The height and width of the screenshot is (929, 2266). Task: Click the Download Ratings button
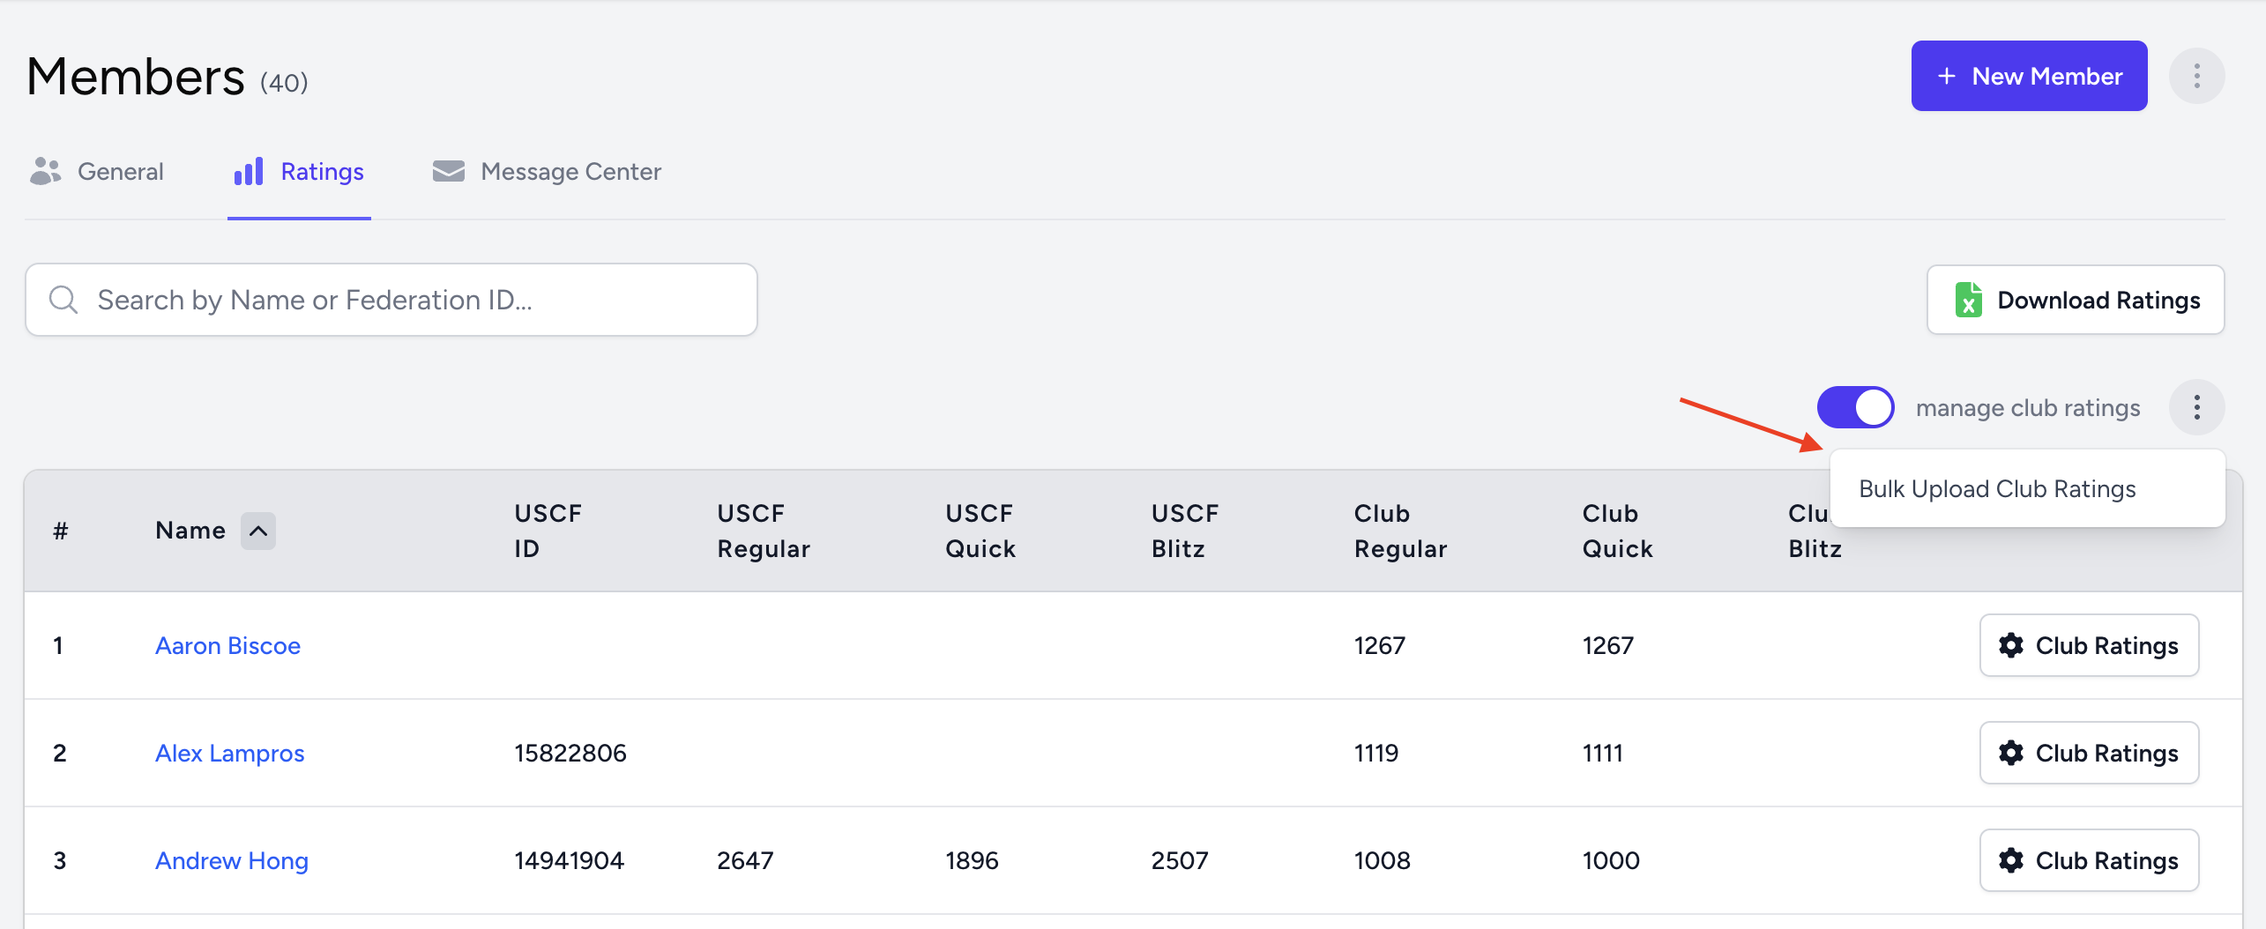(2076, 300)
